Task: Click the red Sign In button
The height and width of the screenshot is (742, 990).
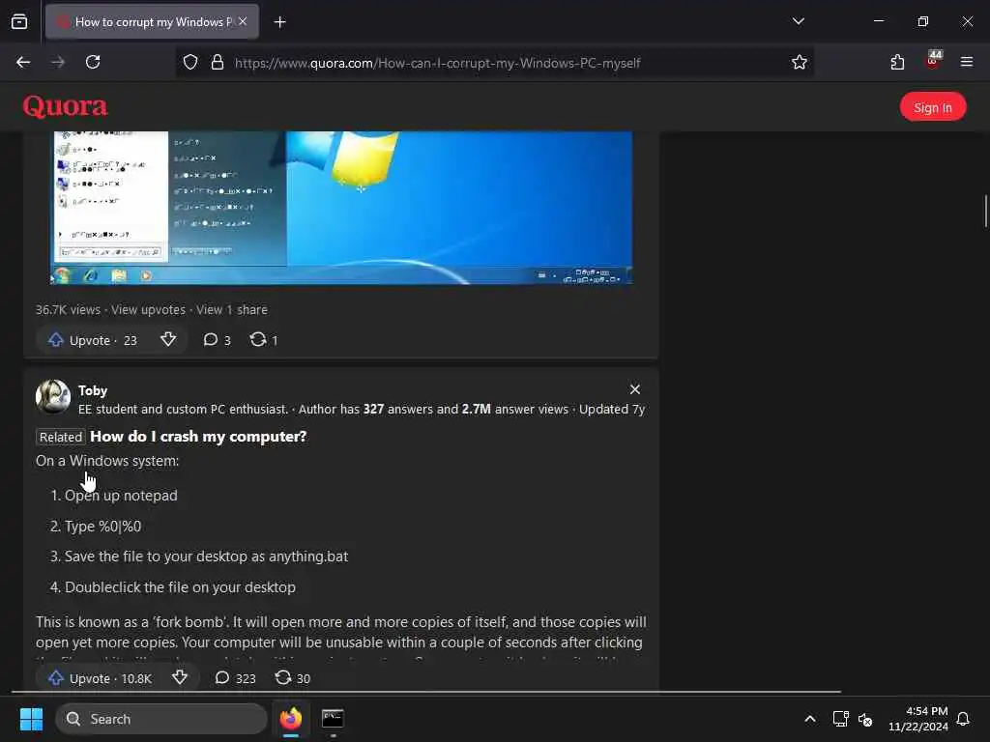Action: 933,107
